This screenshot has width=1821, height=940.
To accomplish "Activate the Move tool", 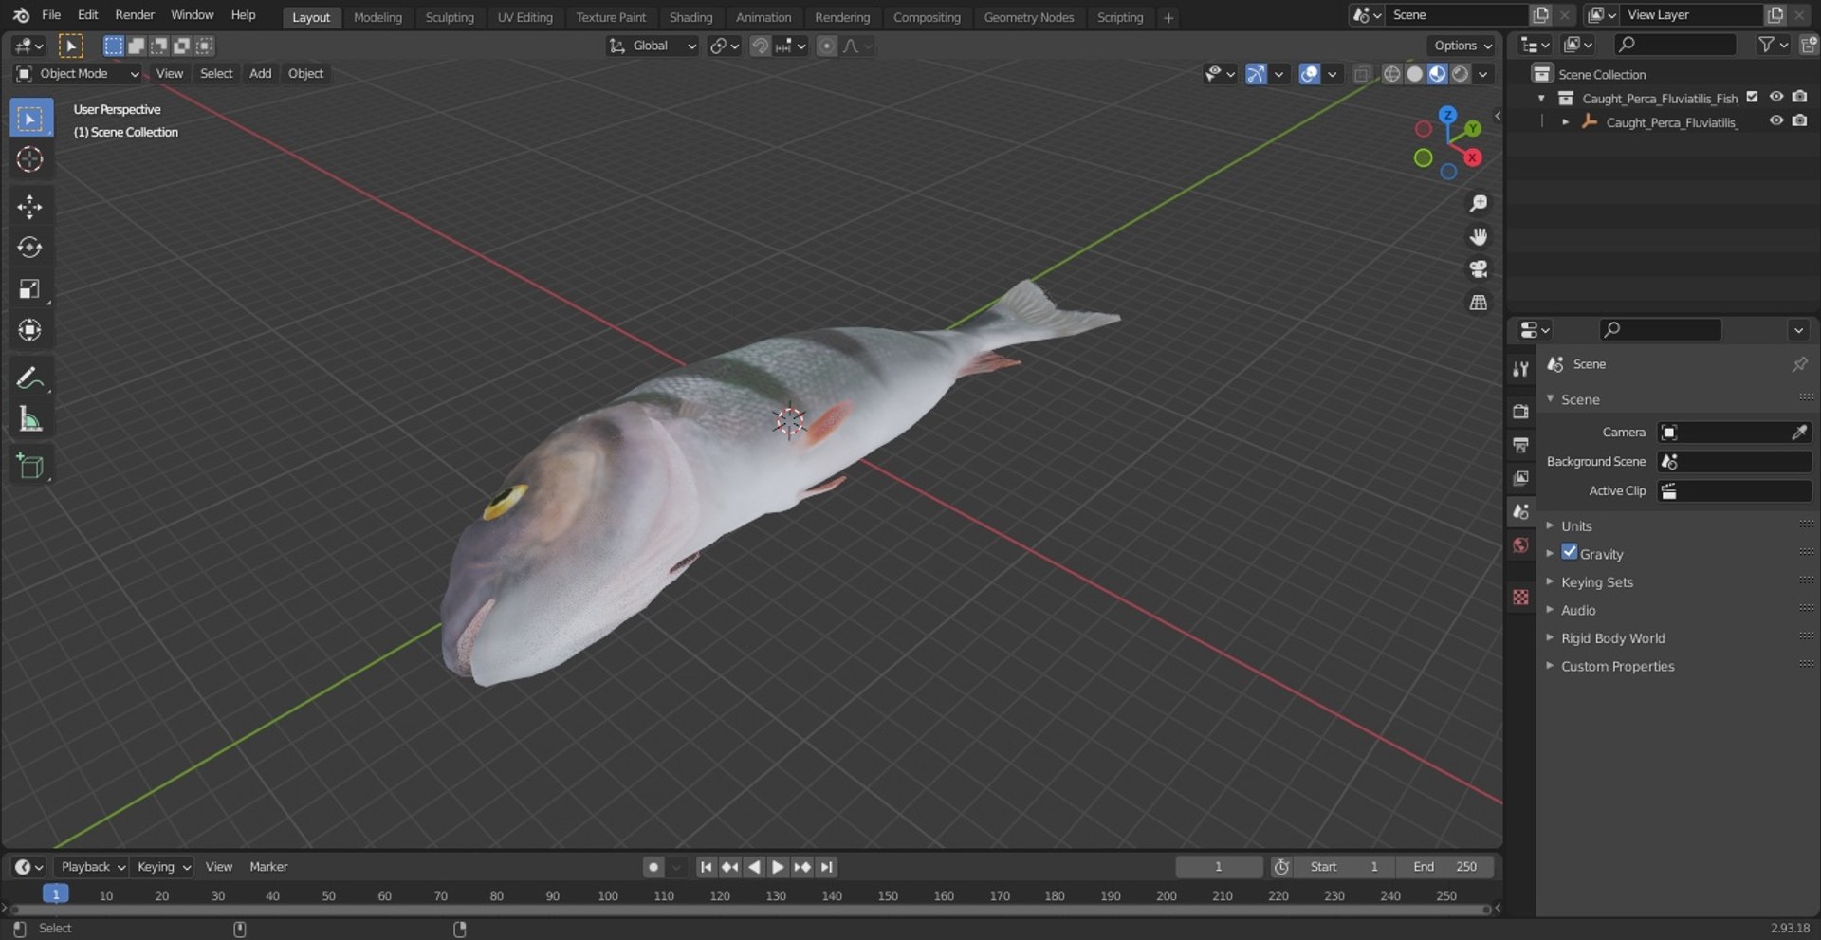I will tap(30, 207).
